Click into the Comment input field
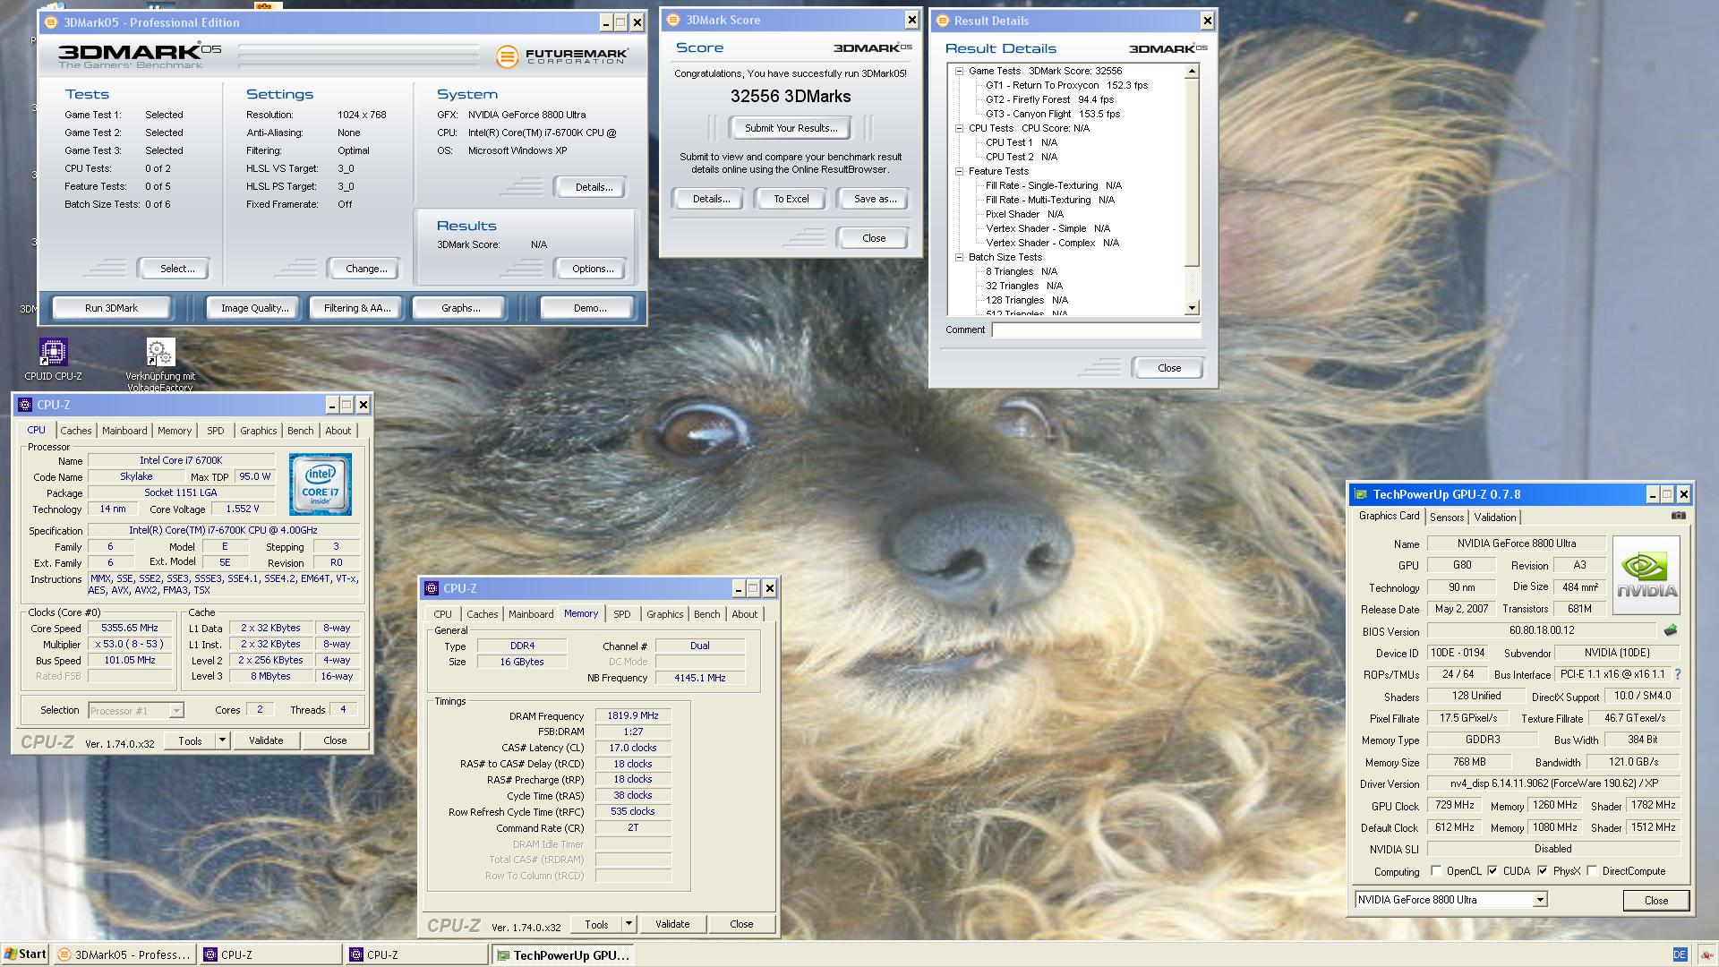Image resolution: width=1719 pixels, height=967 pixels. [1095, 329]
